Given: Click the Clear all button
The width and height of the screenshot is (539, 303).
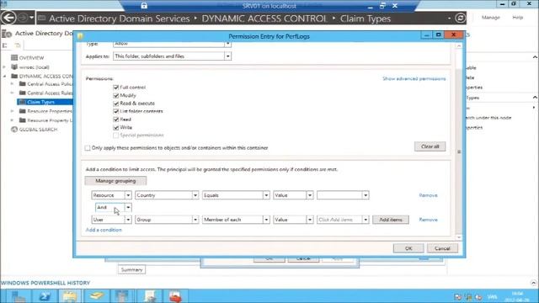Looking at the screenshot, I should [x=430, y=146].
